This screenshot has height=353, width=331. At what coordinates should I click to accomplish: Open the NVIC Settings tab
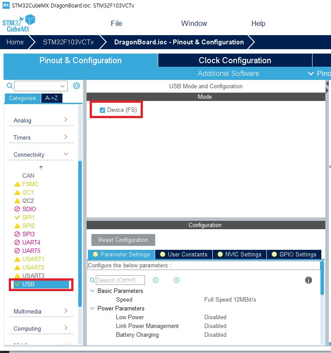click(x=240, y=254)
